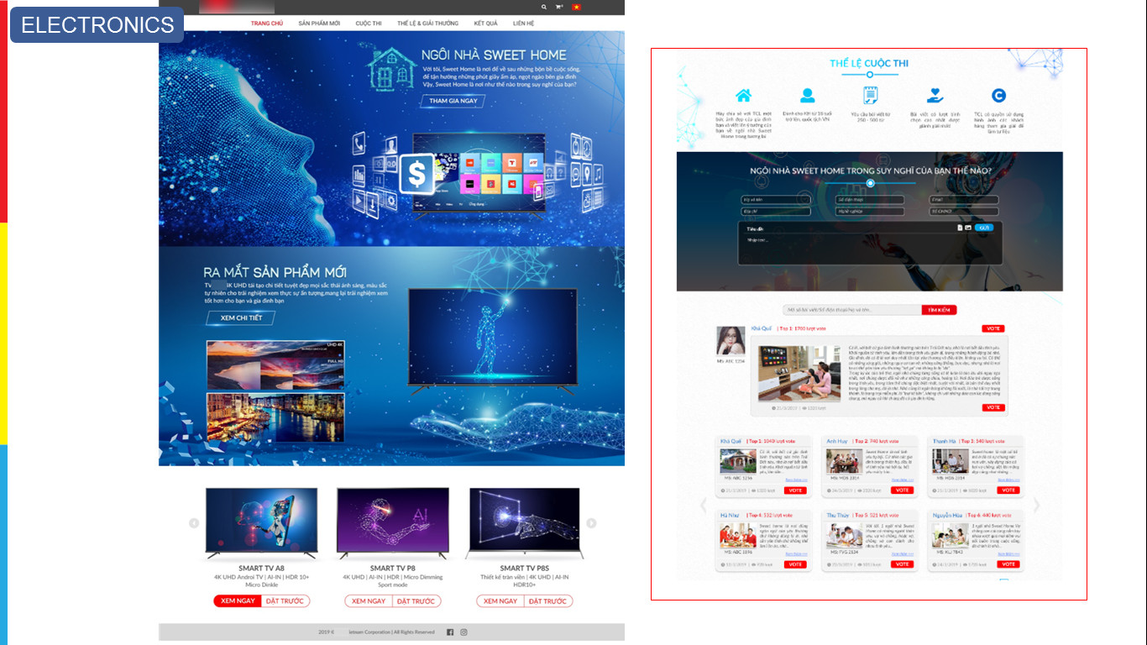The image size is (1147, 645).
Task: Vote for Hà Như Top 4 entry
Action: pos(795,564)
